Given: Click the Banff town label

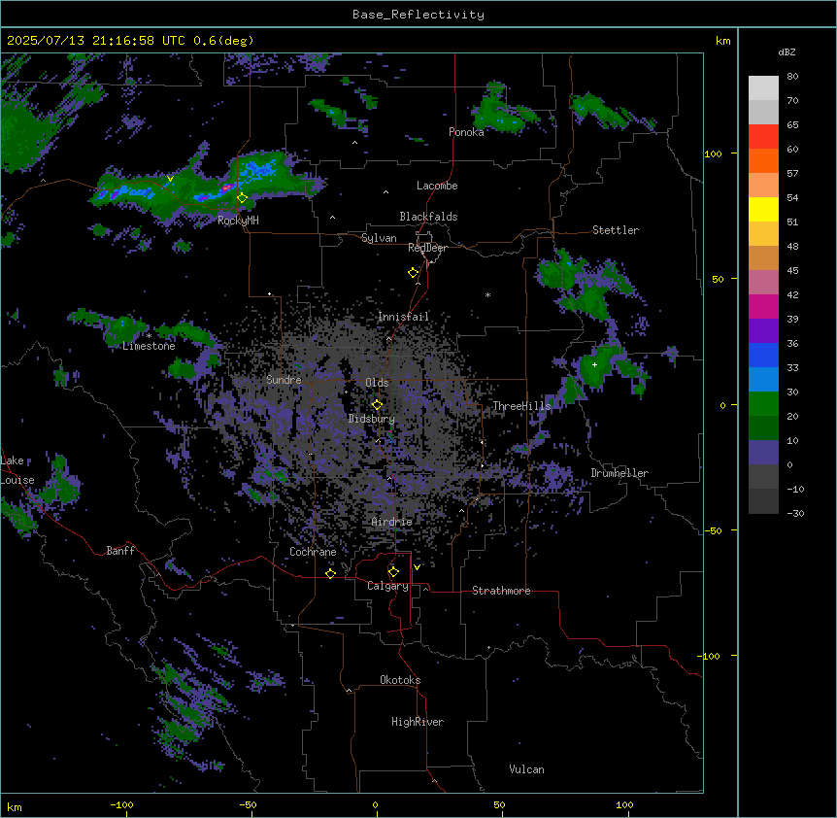Looking at the screenshot, I should [x=120, y=551].
